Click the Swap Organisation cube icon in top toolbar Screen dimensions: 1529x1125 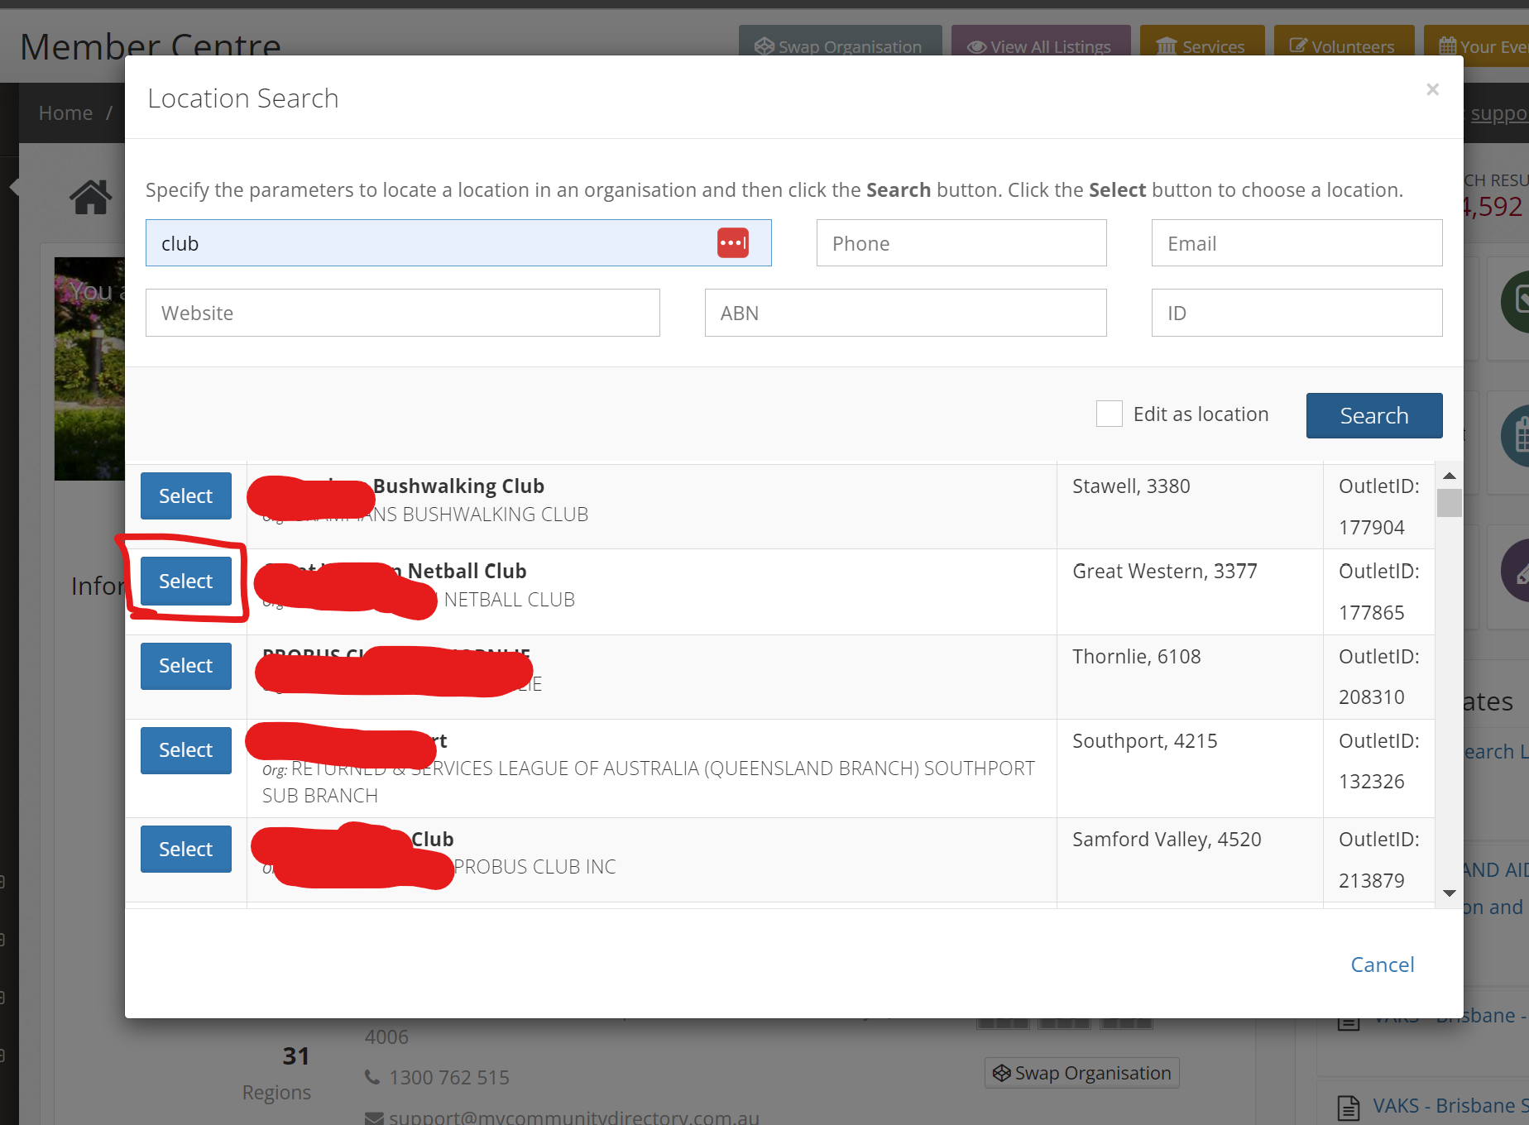764,46
